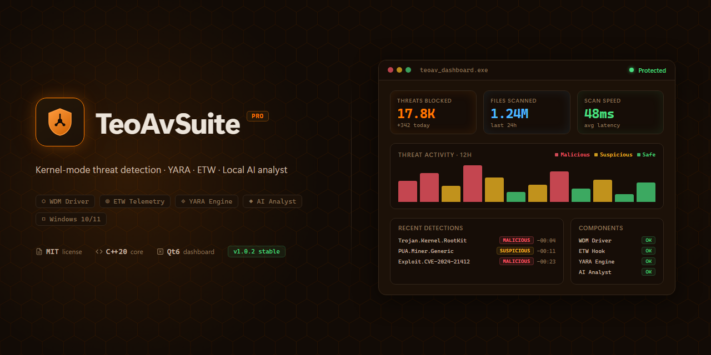Click the yellow window dot in the dashboard
711x355 pixels.
click(399, 70)
